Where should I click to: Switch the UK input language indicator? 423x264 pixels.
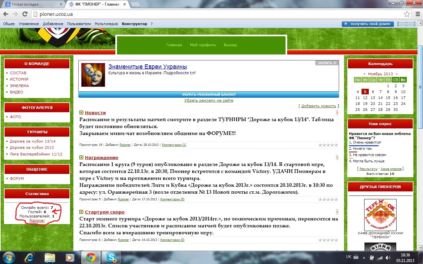click(x=348, y=257)
